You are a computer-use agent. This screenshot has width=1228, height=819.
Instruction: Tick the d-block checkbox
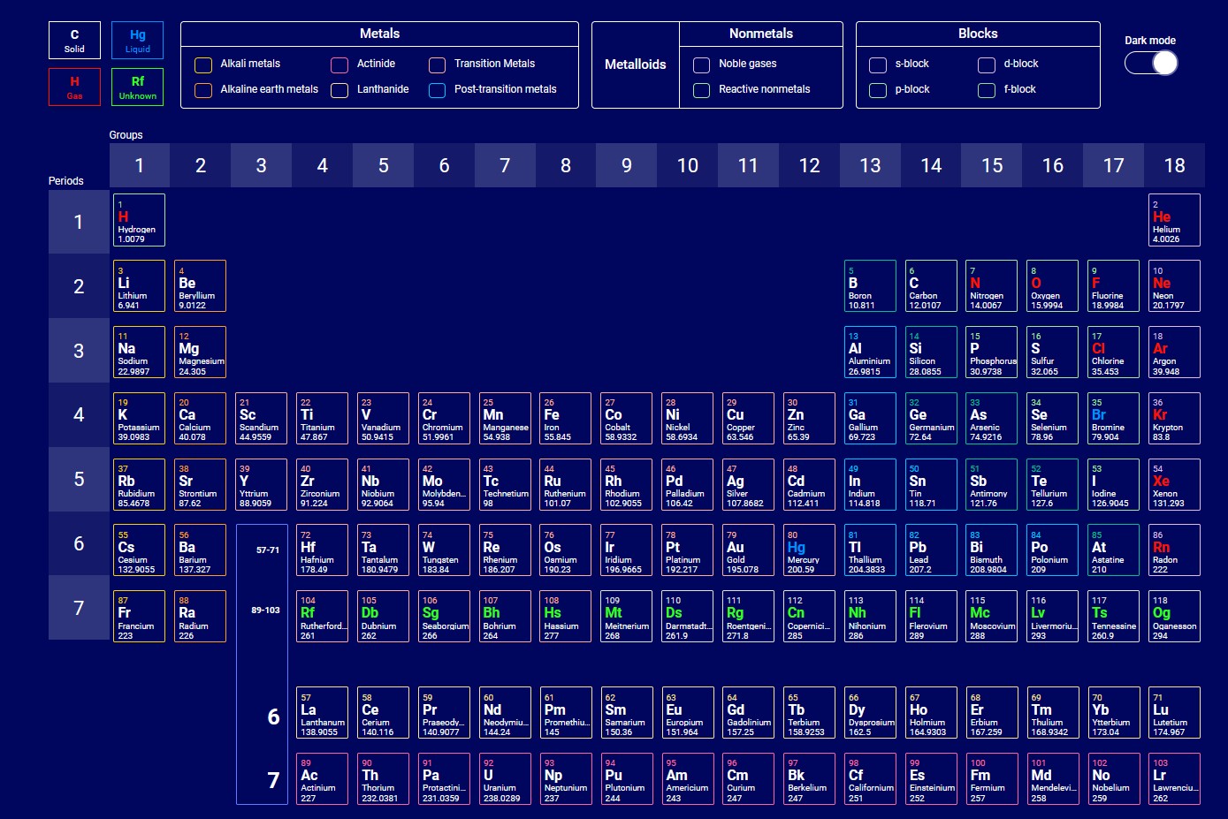(x=987, y=64)
